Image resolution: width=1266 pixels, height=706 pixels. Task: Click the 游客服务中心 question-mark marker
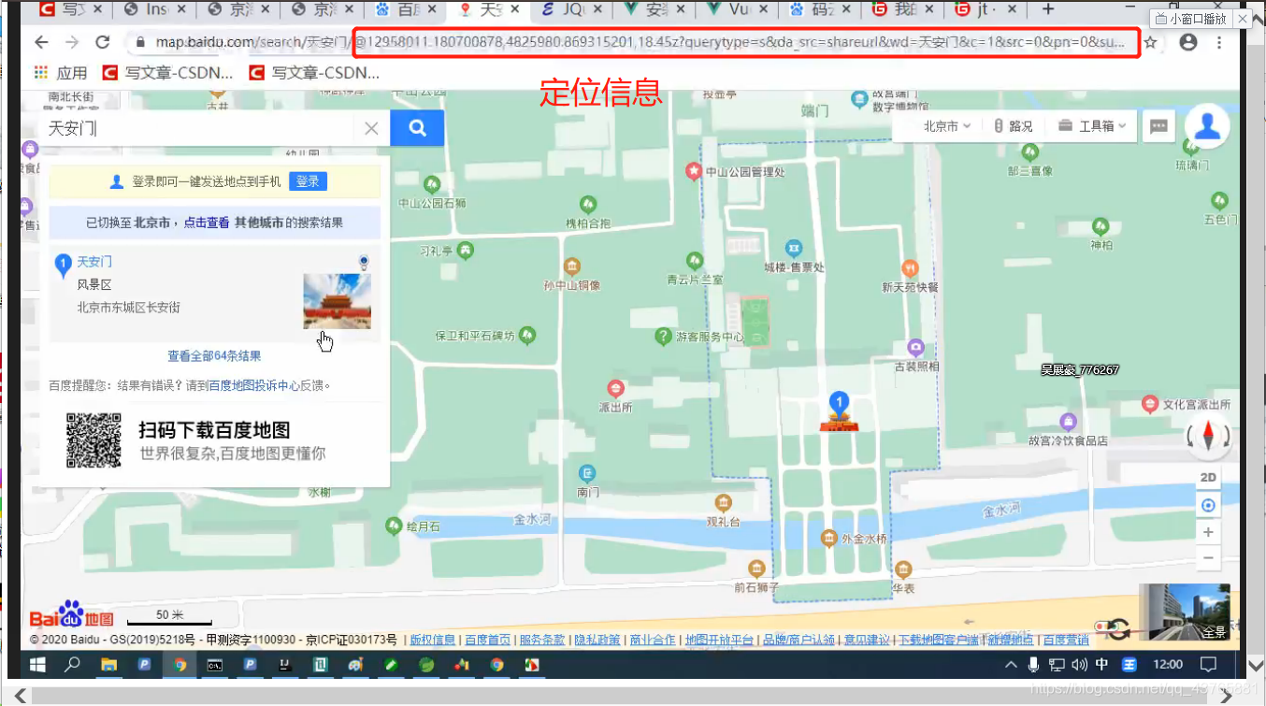[x=663, y=336]
